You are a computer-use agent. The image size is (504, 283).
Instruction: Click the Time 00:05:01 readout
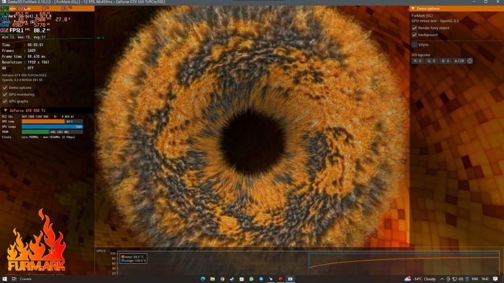(x=23, y=45)
